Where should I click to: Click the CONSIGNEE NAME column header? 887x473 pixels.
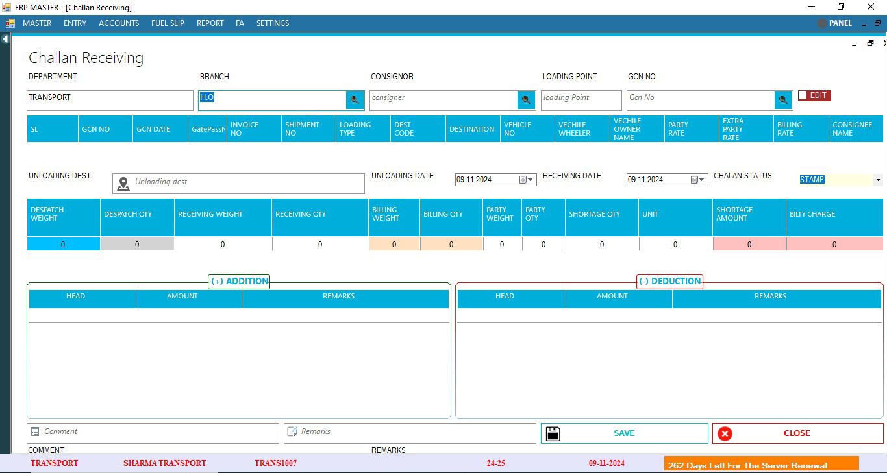[856, 129]
